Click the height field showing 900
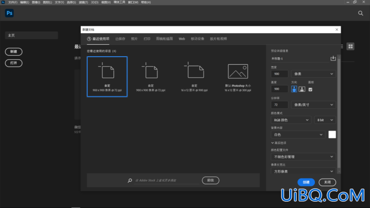The width and height of the screenshot is (370, 208). click(x=279, y=89)
